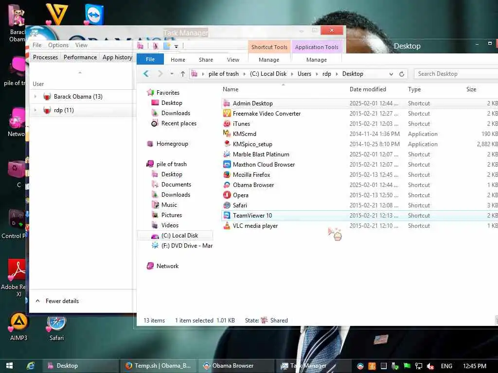Select the Marble Blast Platinum icon
Image resolution: width=498 pixels, height=373 pixels.
pos(227,154)
